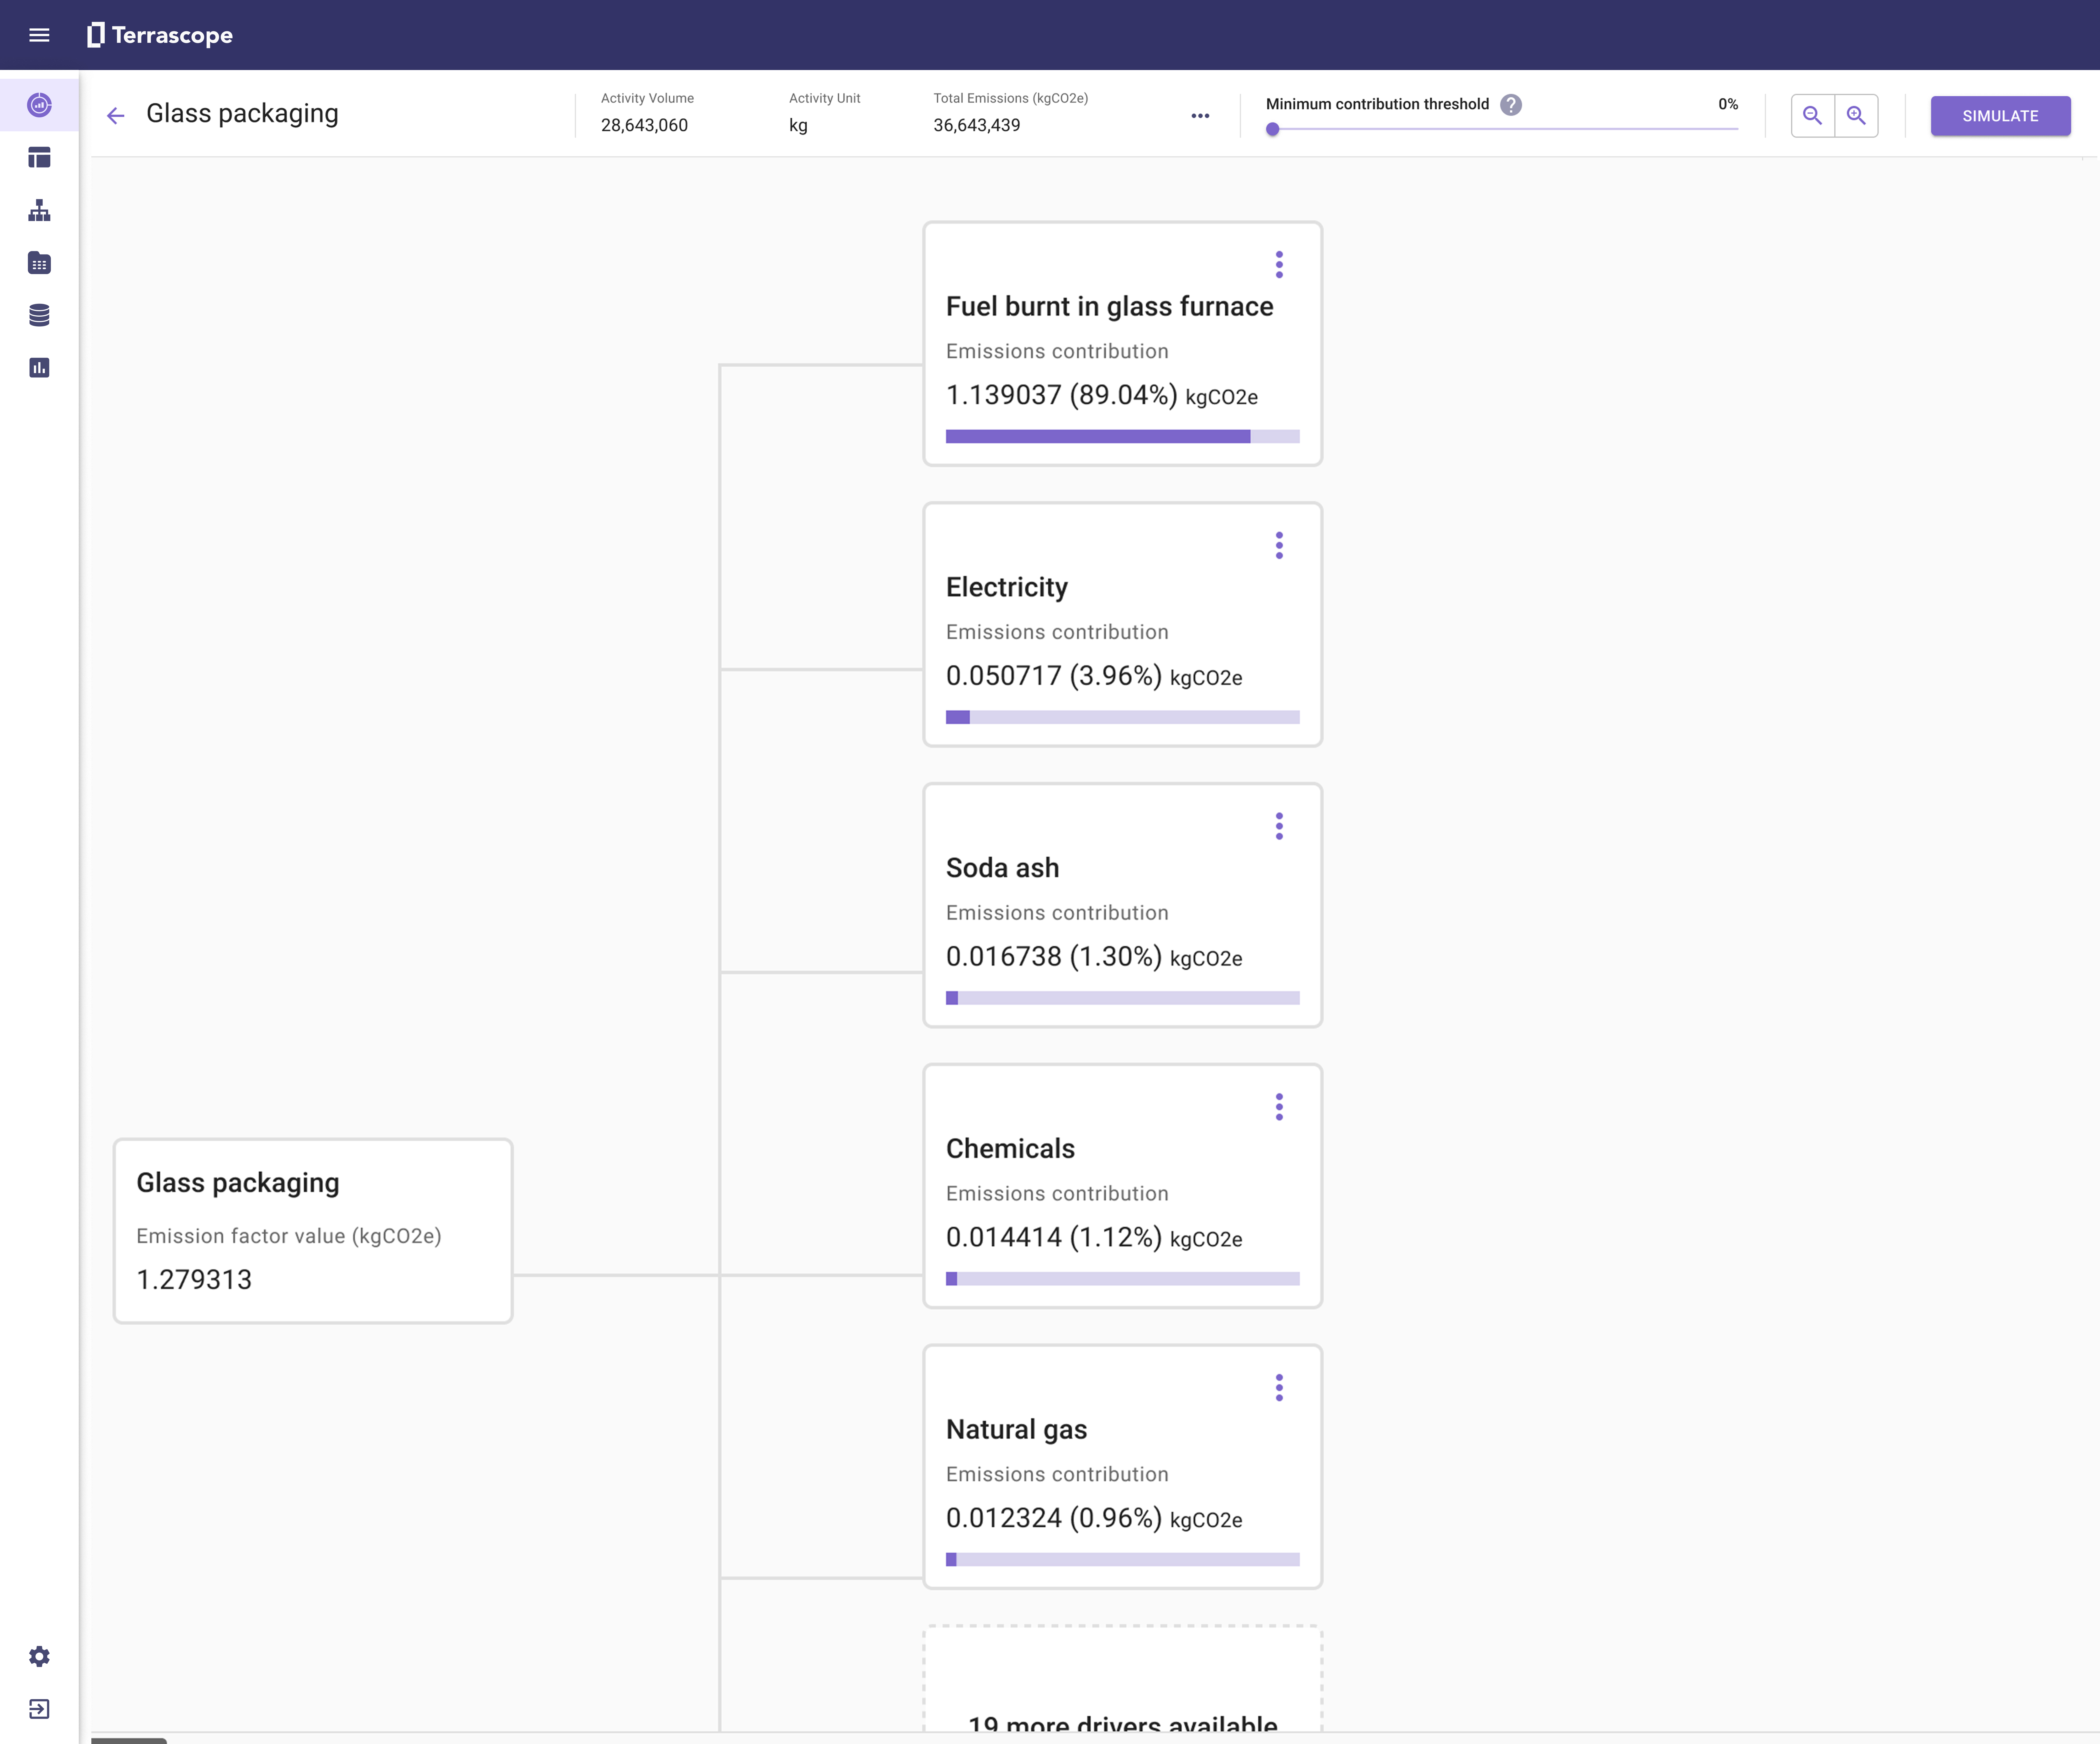This screenshot has height=1744, width=2100.
Task: Open options menu for Natural gas card
Action: click(x=1279, y=1388)
